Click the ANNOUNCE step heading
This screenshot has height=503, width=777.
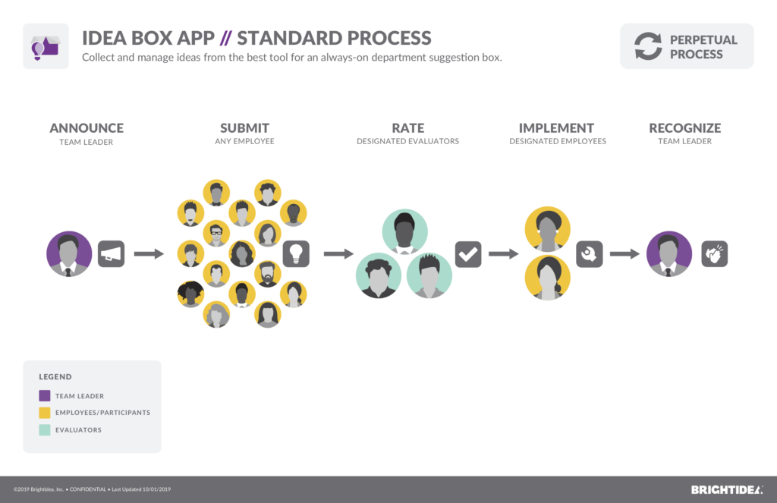point(87,128)
